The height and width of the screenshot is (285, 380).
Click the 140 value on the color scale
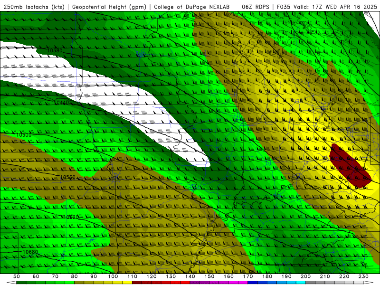(190, 276)
